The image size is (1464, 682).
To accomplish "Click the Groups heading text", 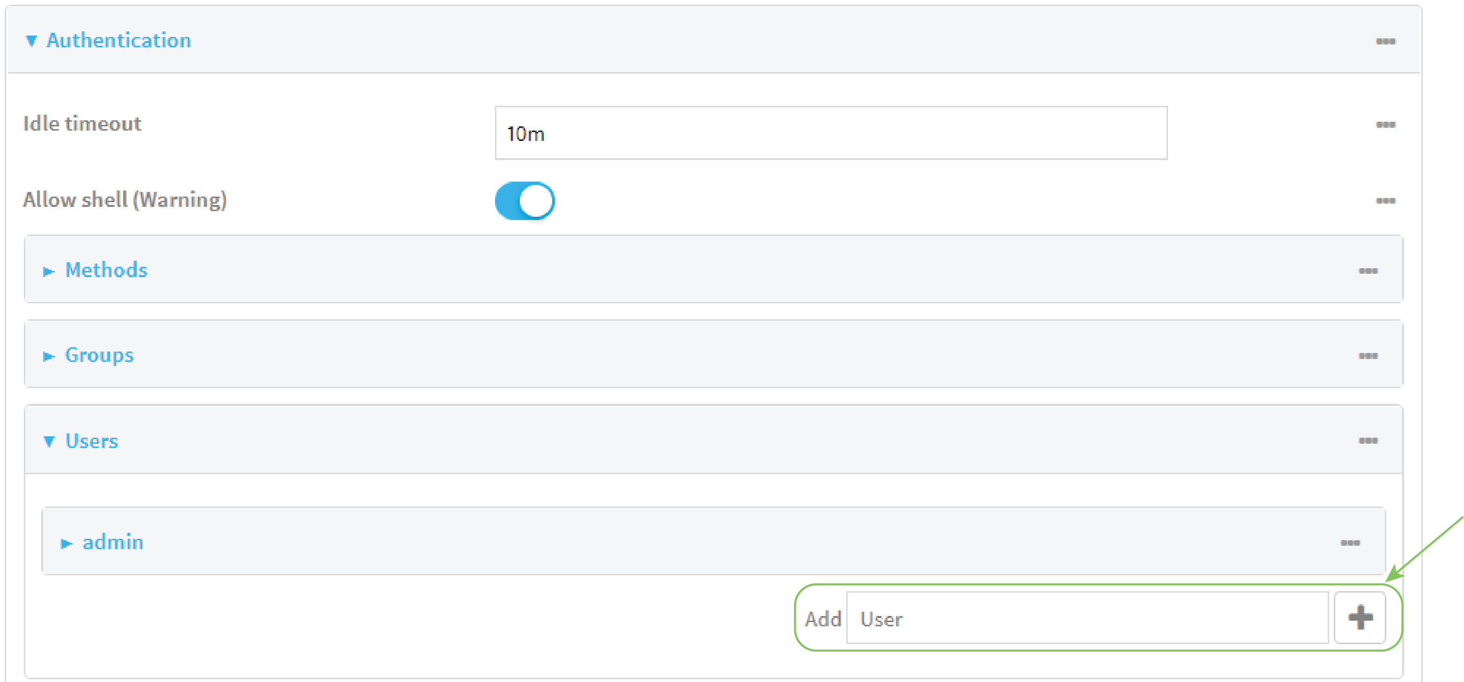I will point(99,355).
